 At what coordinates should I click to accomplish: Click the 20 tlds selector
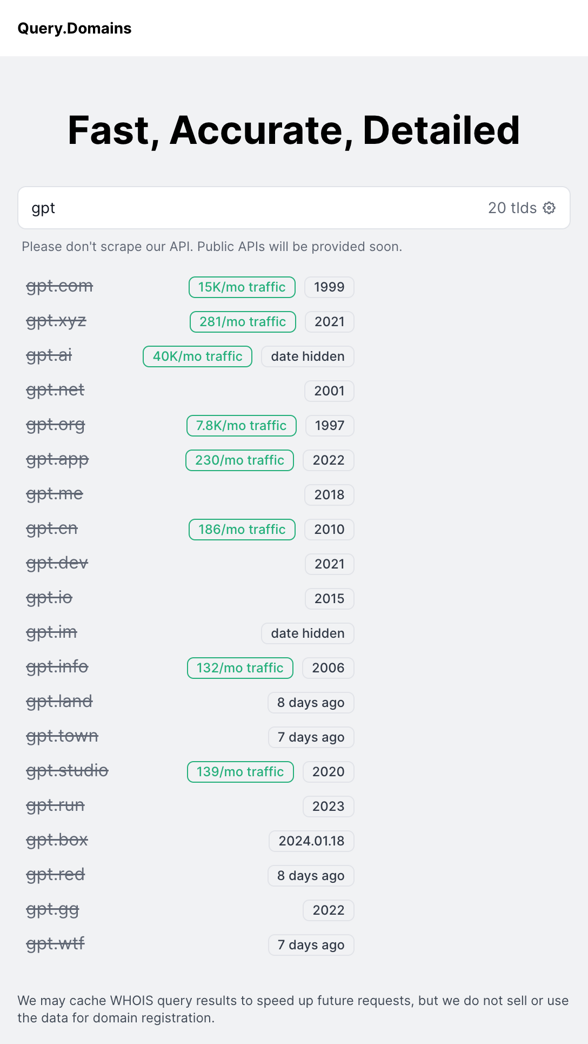coord(512,208)
